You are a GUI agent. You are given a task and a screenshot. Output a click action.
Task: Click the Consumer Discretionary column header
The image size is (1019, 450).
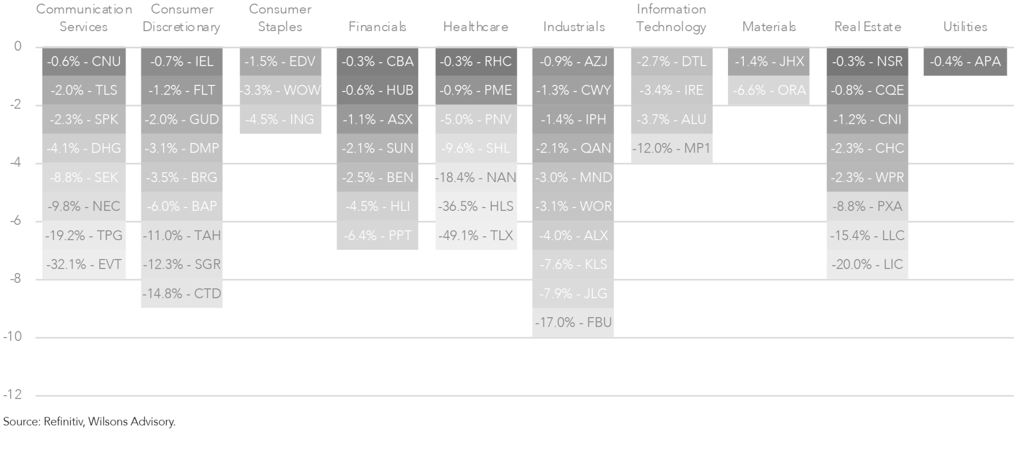182,18
